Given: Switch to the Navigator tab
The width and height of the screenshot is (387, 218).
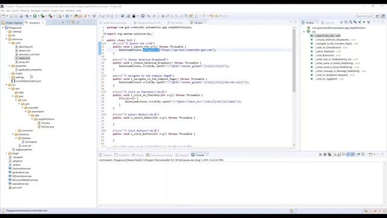Looking at the screenshot, I should pos(34,23).
